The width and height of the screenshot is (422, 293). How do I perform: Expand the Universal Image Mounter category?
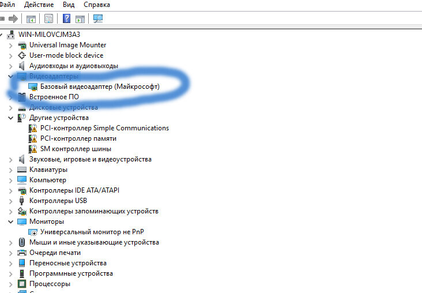coord(10,46)
